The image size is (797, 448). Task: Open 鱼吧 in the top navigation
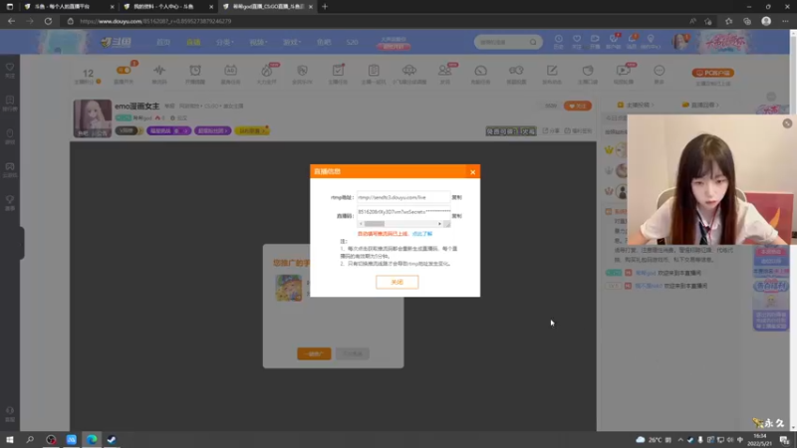pos(324,42)
